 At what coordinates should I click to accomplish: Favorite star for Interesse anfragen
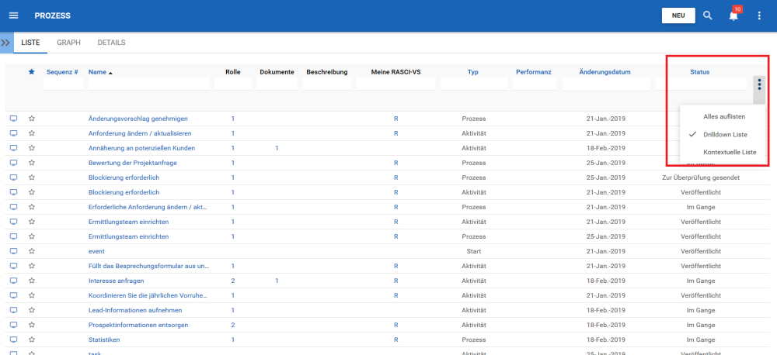coord(32,281)
